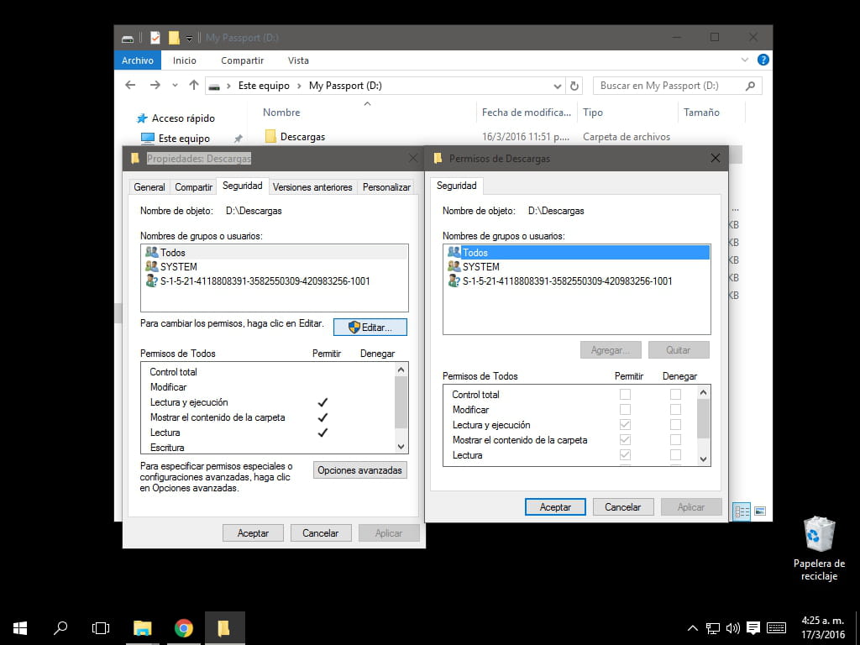This screenshot has width=860, height=645.
Task: Click new folder quick access toolbar icon
Action: coord(174,38)
